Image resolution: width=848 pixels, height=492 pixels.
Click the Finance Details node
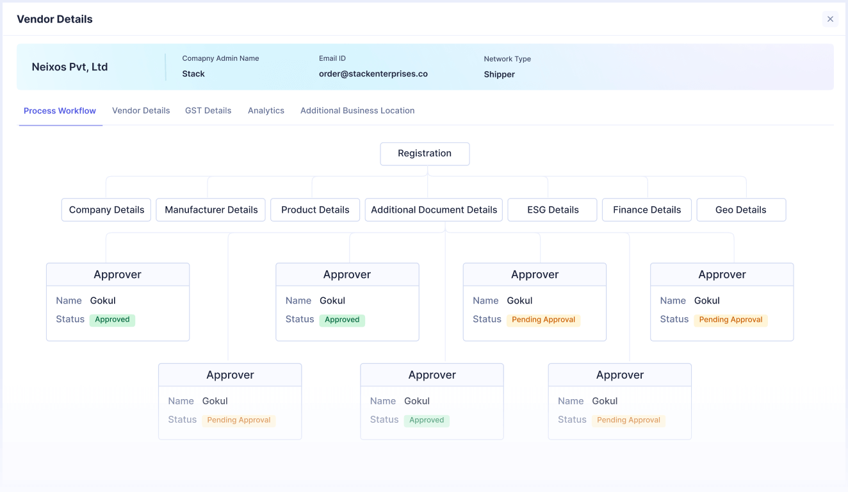click(x=646, y=209)
